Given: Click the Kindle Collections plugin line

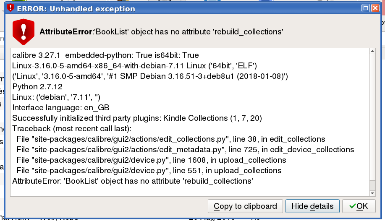Looking at the screenshot, I should click(x=137, y=118).
